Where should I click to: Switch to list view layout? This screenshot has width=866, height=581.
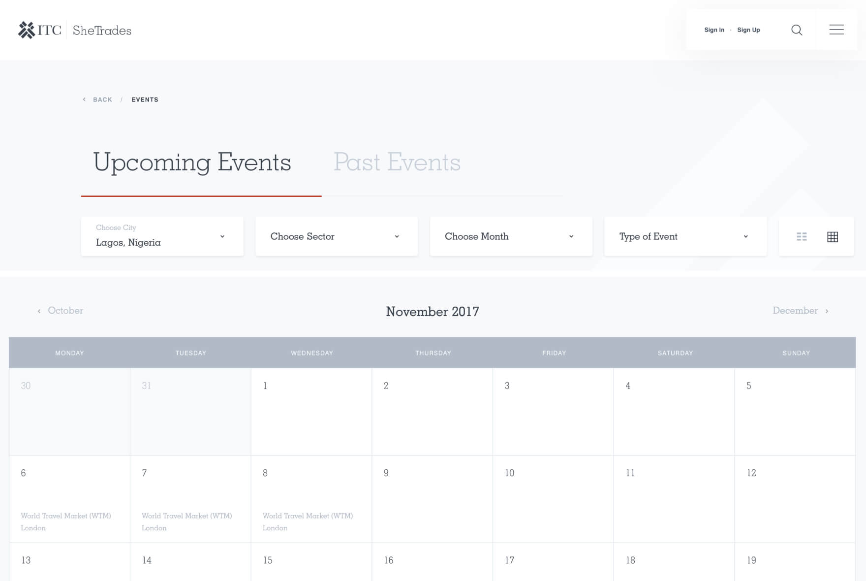802,237
